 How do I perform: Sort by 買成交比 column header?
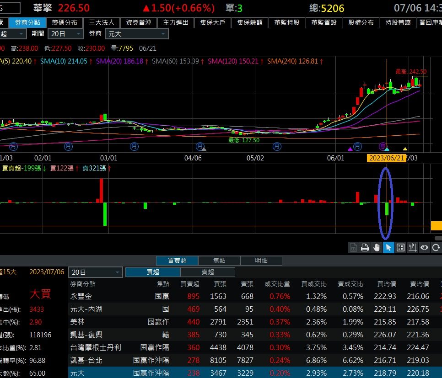314,284
